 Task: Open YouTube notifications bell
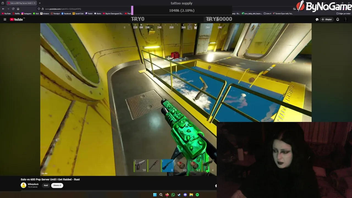click(338, 19)
